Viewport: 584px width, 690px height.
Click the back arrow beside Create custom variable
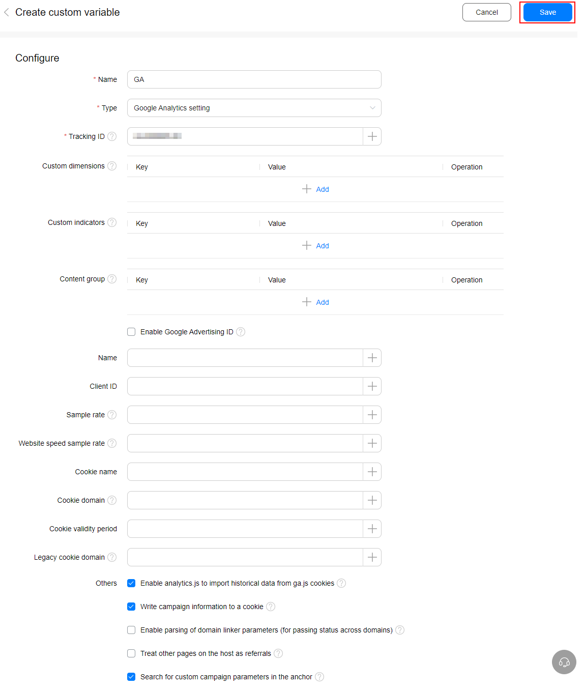(7, 12)
